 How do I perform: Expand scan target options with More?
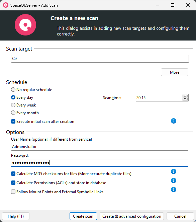point(175,72)
